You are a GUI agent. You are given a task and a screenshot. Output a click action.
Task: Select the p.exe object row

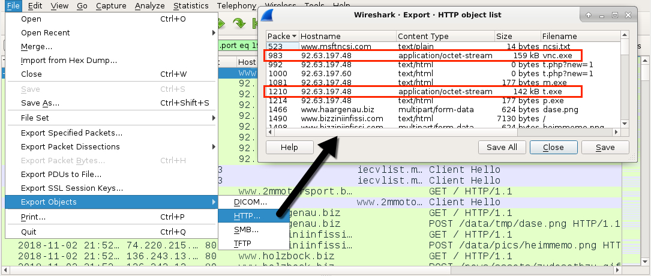(443, 100)
